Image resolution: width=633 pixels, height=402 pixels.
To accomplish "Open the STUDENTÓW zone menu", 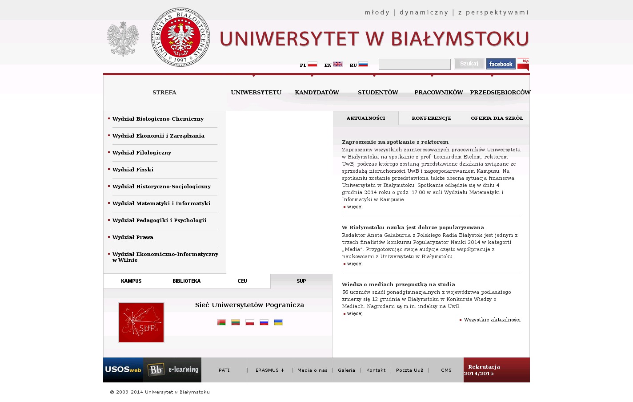I will pyautogui.click(x=378, y=93).
